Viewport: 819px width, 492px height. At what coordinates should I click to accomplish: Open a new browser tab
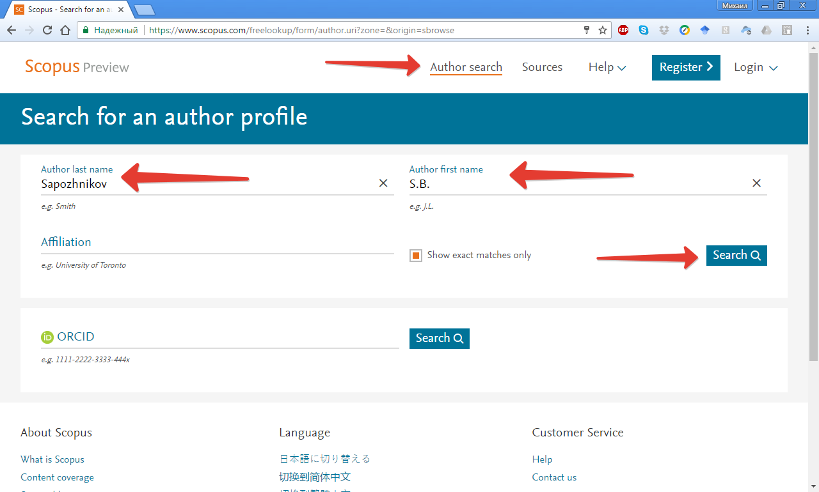pyautogui.click(x=145, y=10)
